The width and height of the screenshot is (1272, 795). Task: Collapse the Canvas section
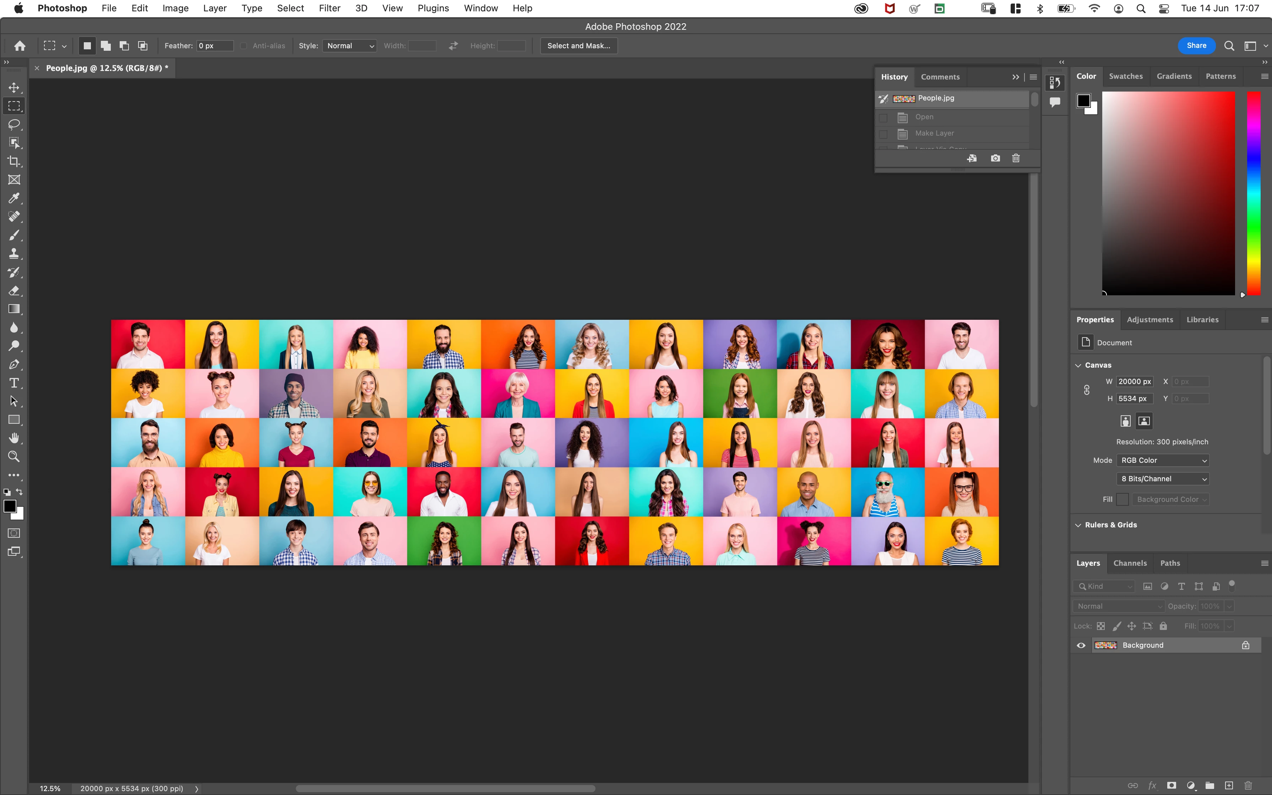(1078, 365)
